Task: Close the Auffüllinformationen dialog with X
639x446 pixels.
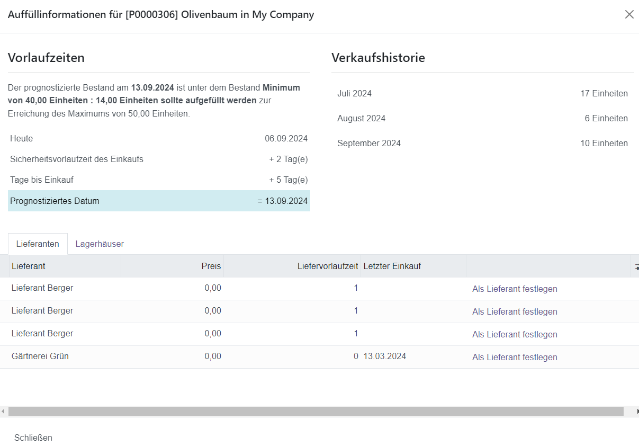Action: tap(629, 14)
